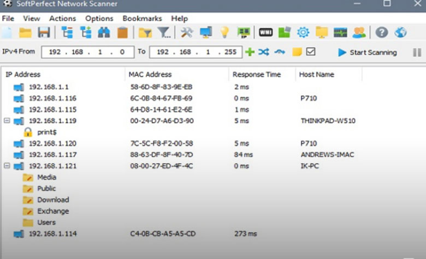This screenshot has width=426, height=259.
Task: Open file with the yellow folder icon
Action: (25, 33)
